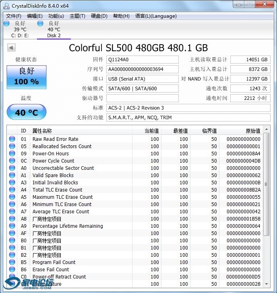
Task: Click the status orb for Reallocated Sectors Count
Action: point(12,146)
